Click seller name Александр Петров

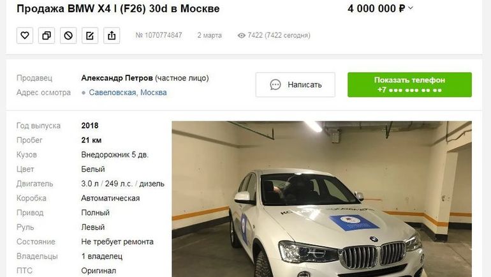[x=117, y=78]
